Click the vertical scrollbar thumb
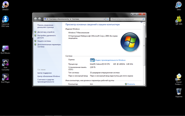 [x=144, y=46]
